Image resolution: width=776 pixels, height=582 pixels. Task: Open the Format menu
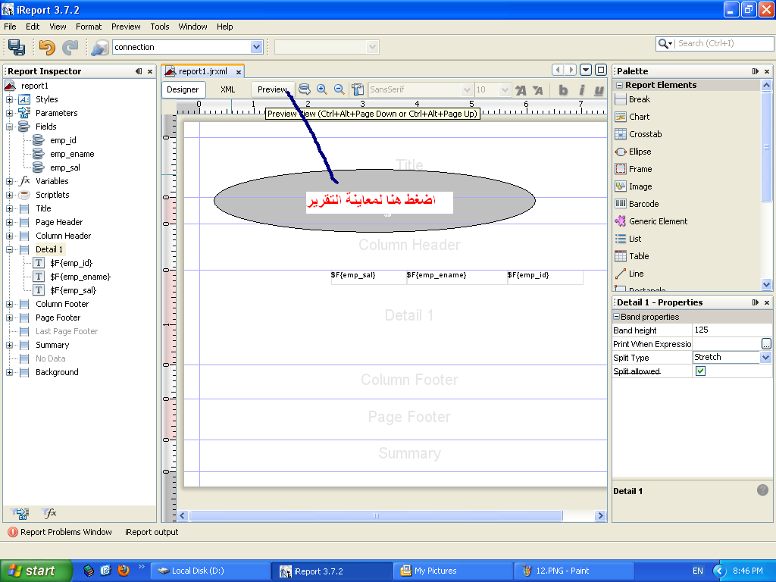pyautogui.click(x=89, y=27)
